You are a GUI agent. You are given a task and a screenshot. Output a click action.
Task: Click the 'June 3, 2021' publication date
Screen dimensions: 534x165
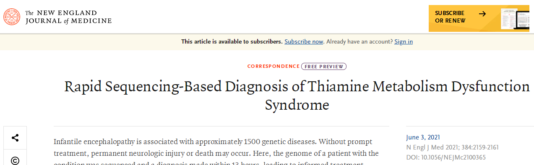click(x=423, y=137)
